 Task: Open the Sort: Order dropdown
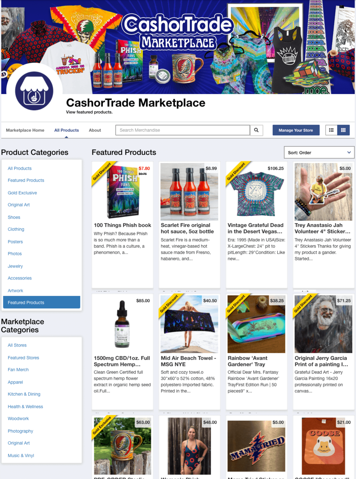(x=319, y=152)
